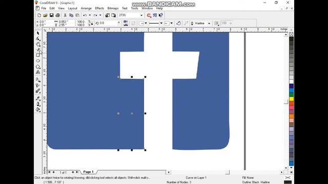Select the Zoom tool
This screenshot has height=184, width=328.
[38, 44]
